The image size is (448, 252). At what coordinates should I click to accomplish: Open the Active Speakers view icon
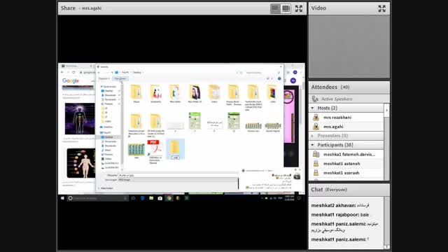(x=315, y=99)
